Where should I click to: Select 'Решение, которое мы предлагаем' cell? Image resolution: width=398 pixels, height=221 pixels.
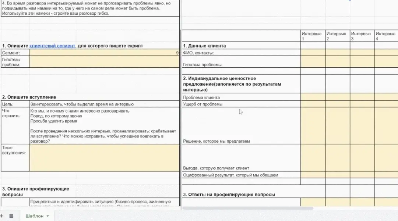click(x=242, y=126)
